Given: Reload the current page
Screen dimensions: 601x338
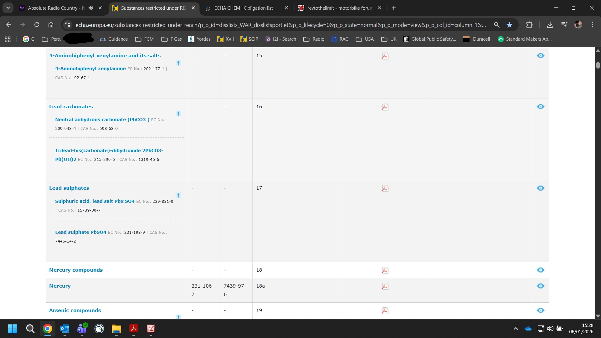Looking at the screenshot, I should pyautogui.click(x=37, y=25).
